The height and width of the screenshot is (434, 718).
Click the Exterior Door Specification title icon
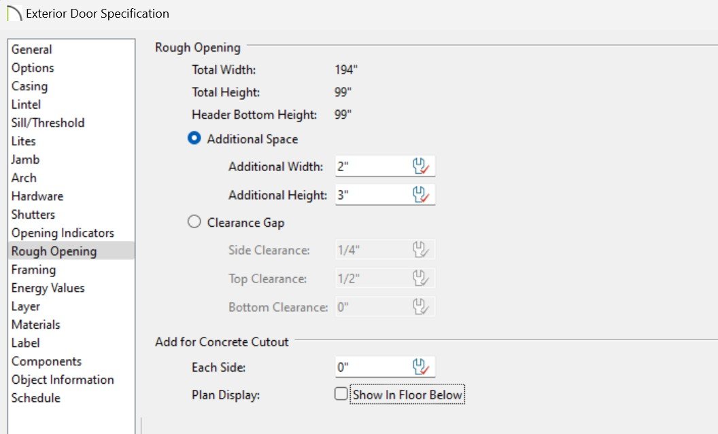[x=14, y=14]
